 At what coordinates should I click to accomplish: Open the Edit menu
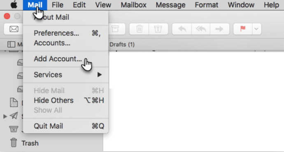coord(79,5)
